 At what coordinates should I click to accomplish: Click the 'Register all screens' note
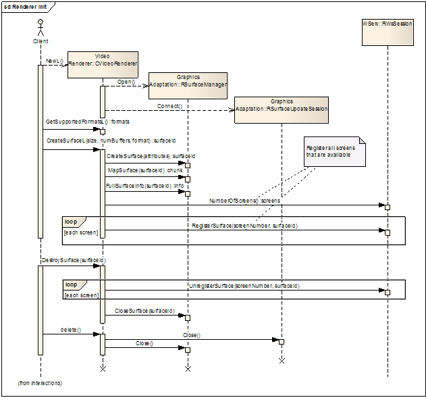tap(334, 151)
